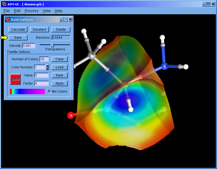Close the Basin surfaces panel

pyautogui.click(x=70, y=20)
